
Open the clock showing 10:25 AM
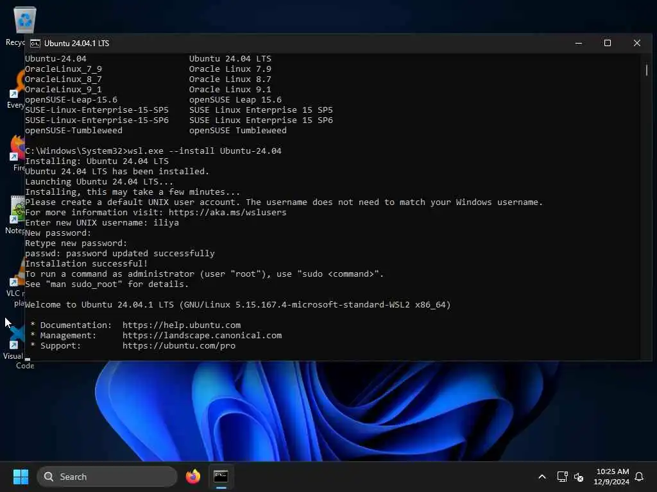611,477
